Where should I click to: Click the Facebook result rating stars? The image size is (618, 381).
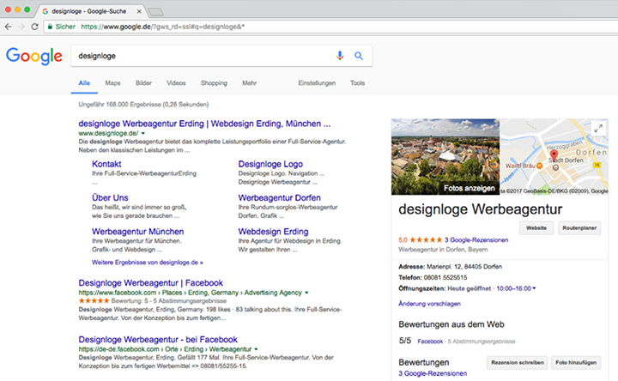[94, 300]
